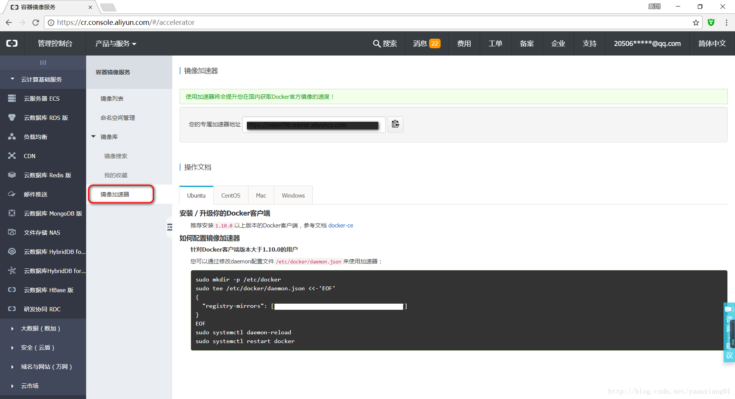
Task: Click the sudo systemctl restart docker line
Action: (x=245, y=341)
